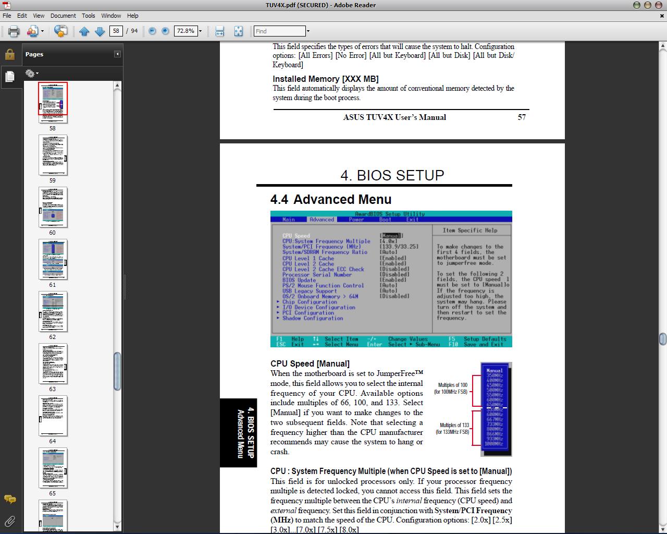Collapse the Pages panel with arrow button
The image size is (667, 534).
(117, 54)
